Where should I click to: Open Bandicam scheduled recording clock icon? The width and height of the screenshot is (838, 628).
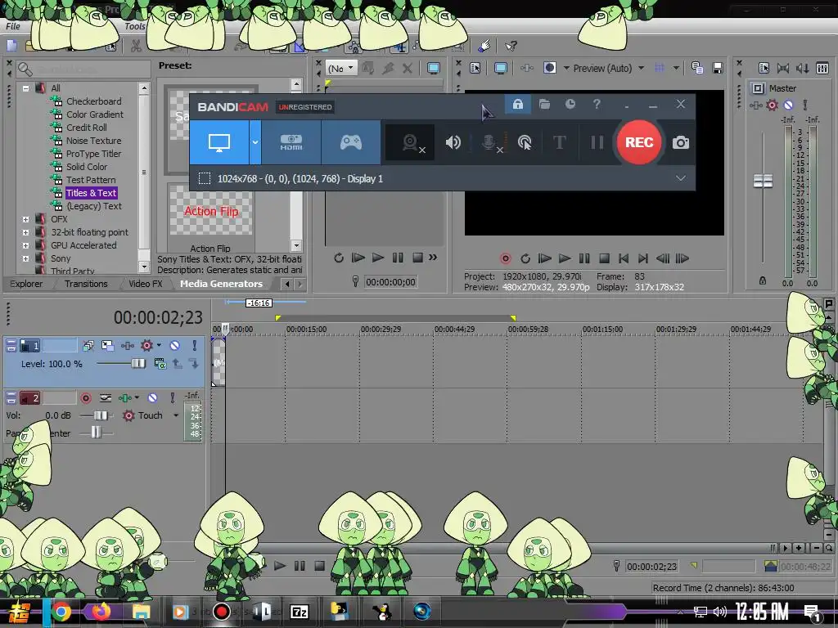(570, 104)
